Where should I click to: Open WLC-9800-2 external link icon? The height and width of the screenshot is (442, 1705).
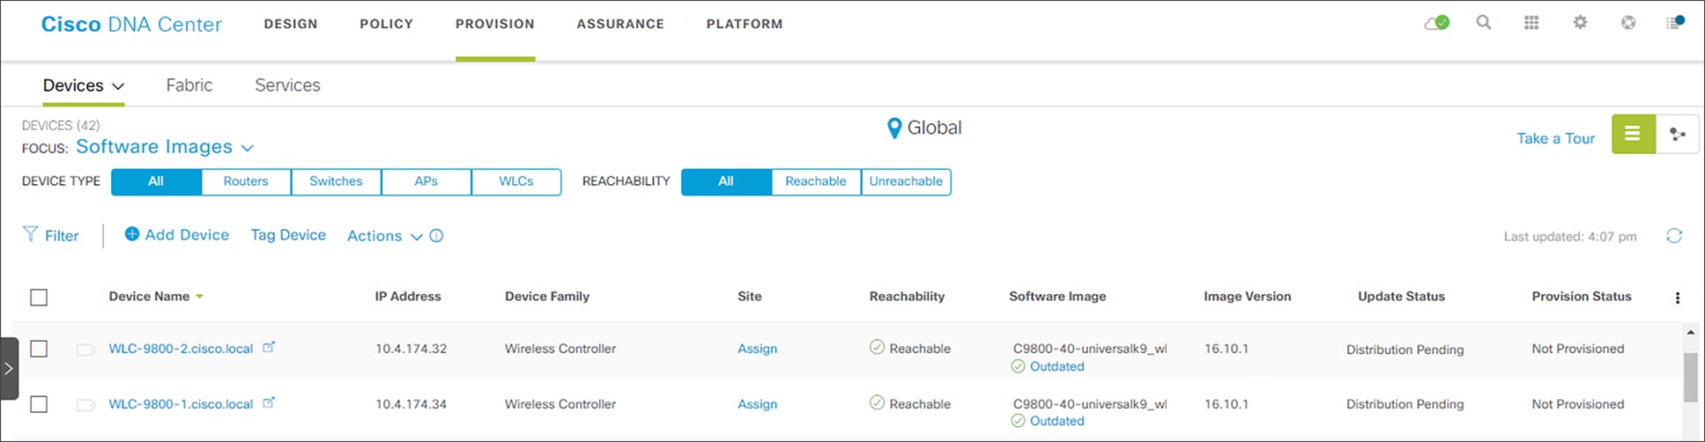pyautogui.click(x=269, y=347)
